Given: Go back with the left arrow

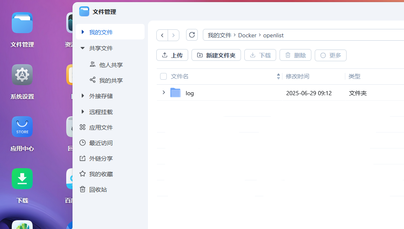Looking at the screenshot, I should click(162, 35).
